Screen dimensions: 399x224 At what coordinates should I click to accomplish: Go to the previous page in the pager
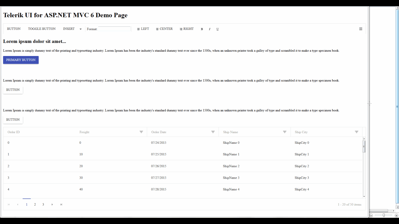(18, 204)
